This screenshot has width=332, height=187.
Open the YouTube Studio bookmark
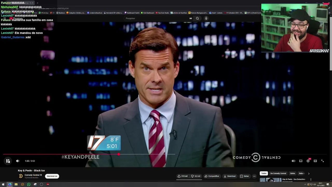coord(162,13)
